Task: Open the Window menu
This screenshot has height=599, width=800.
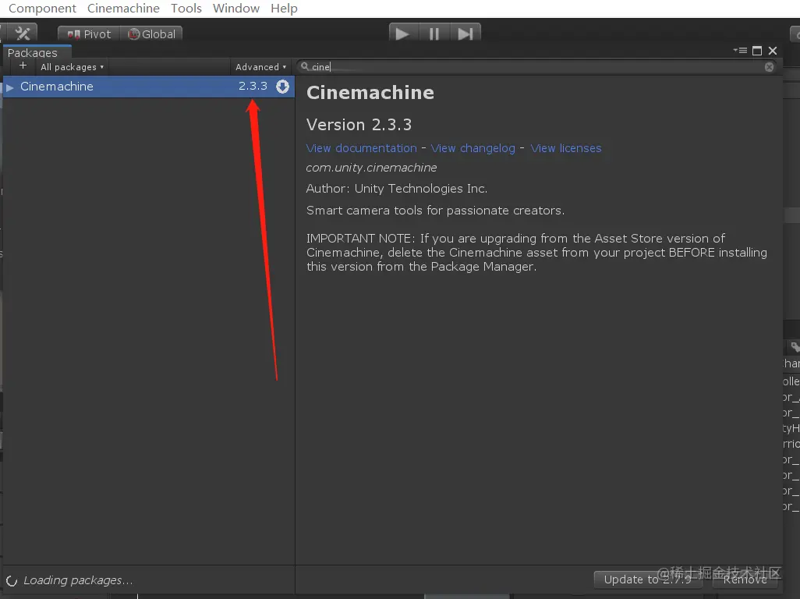Action: (236, 8)
